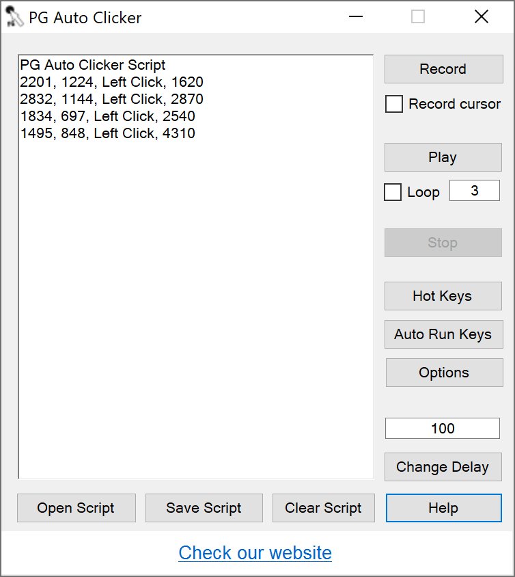Click the Open Script button
The image size is (515, 577).
coord(76,508)
